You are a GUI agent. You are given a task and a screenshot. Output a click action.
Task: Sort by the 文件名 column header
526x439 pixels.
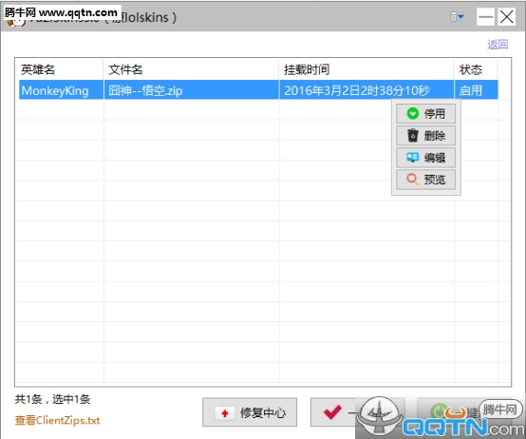pyautogui.click(x=191, y=69)
